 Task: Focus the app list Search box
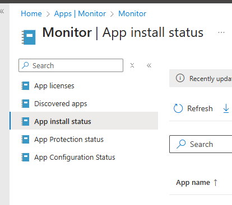pyautogui.click(x=201, y=144)
